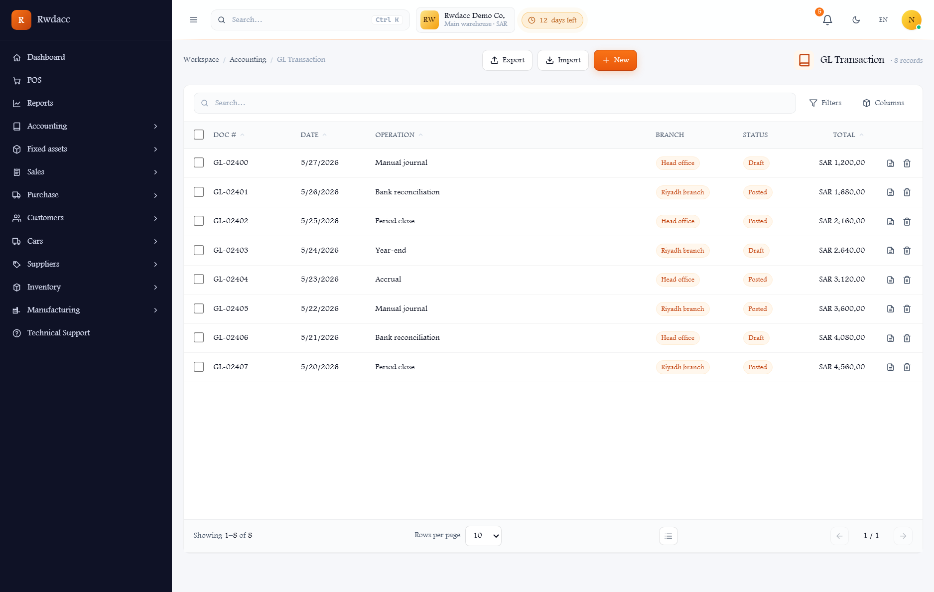The image size is (934, 592).
Task: Delete the GL-02407 row
Action: 907,367
